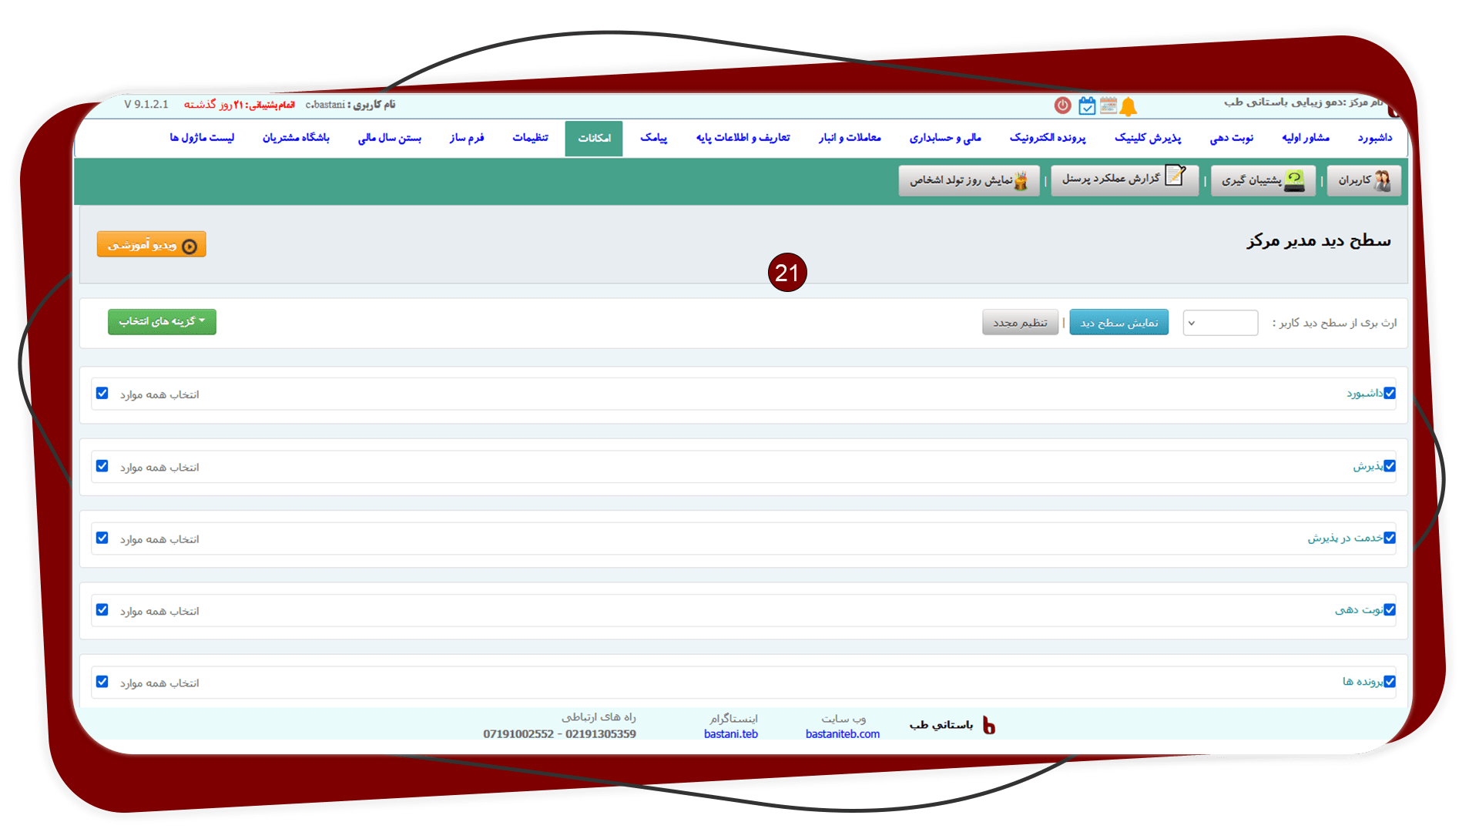Play the ویدیو آموزشی tutorial video

click(152, 244)
